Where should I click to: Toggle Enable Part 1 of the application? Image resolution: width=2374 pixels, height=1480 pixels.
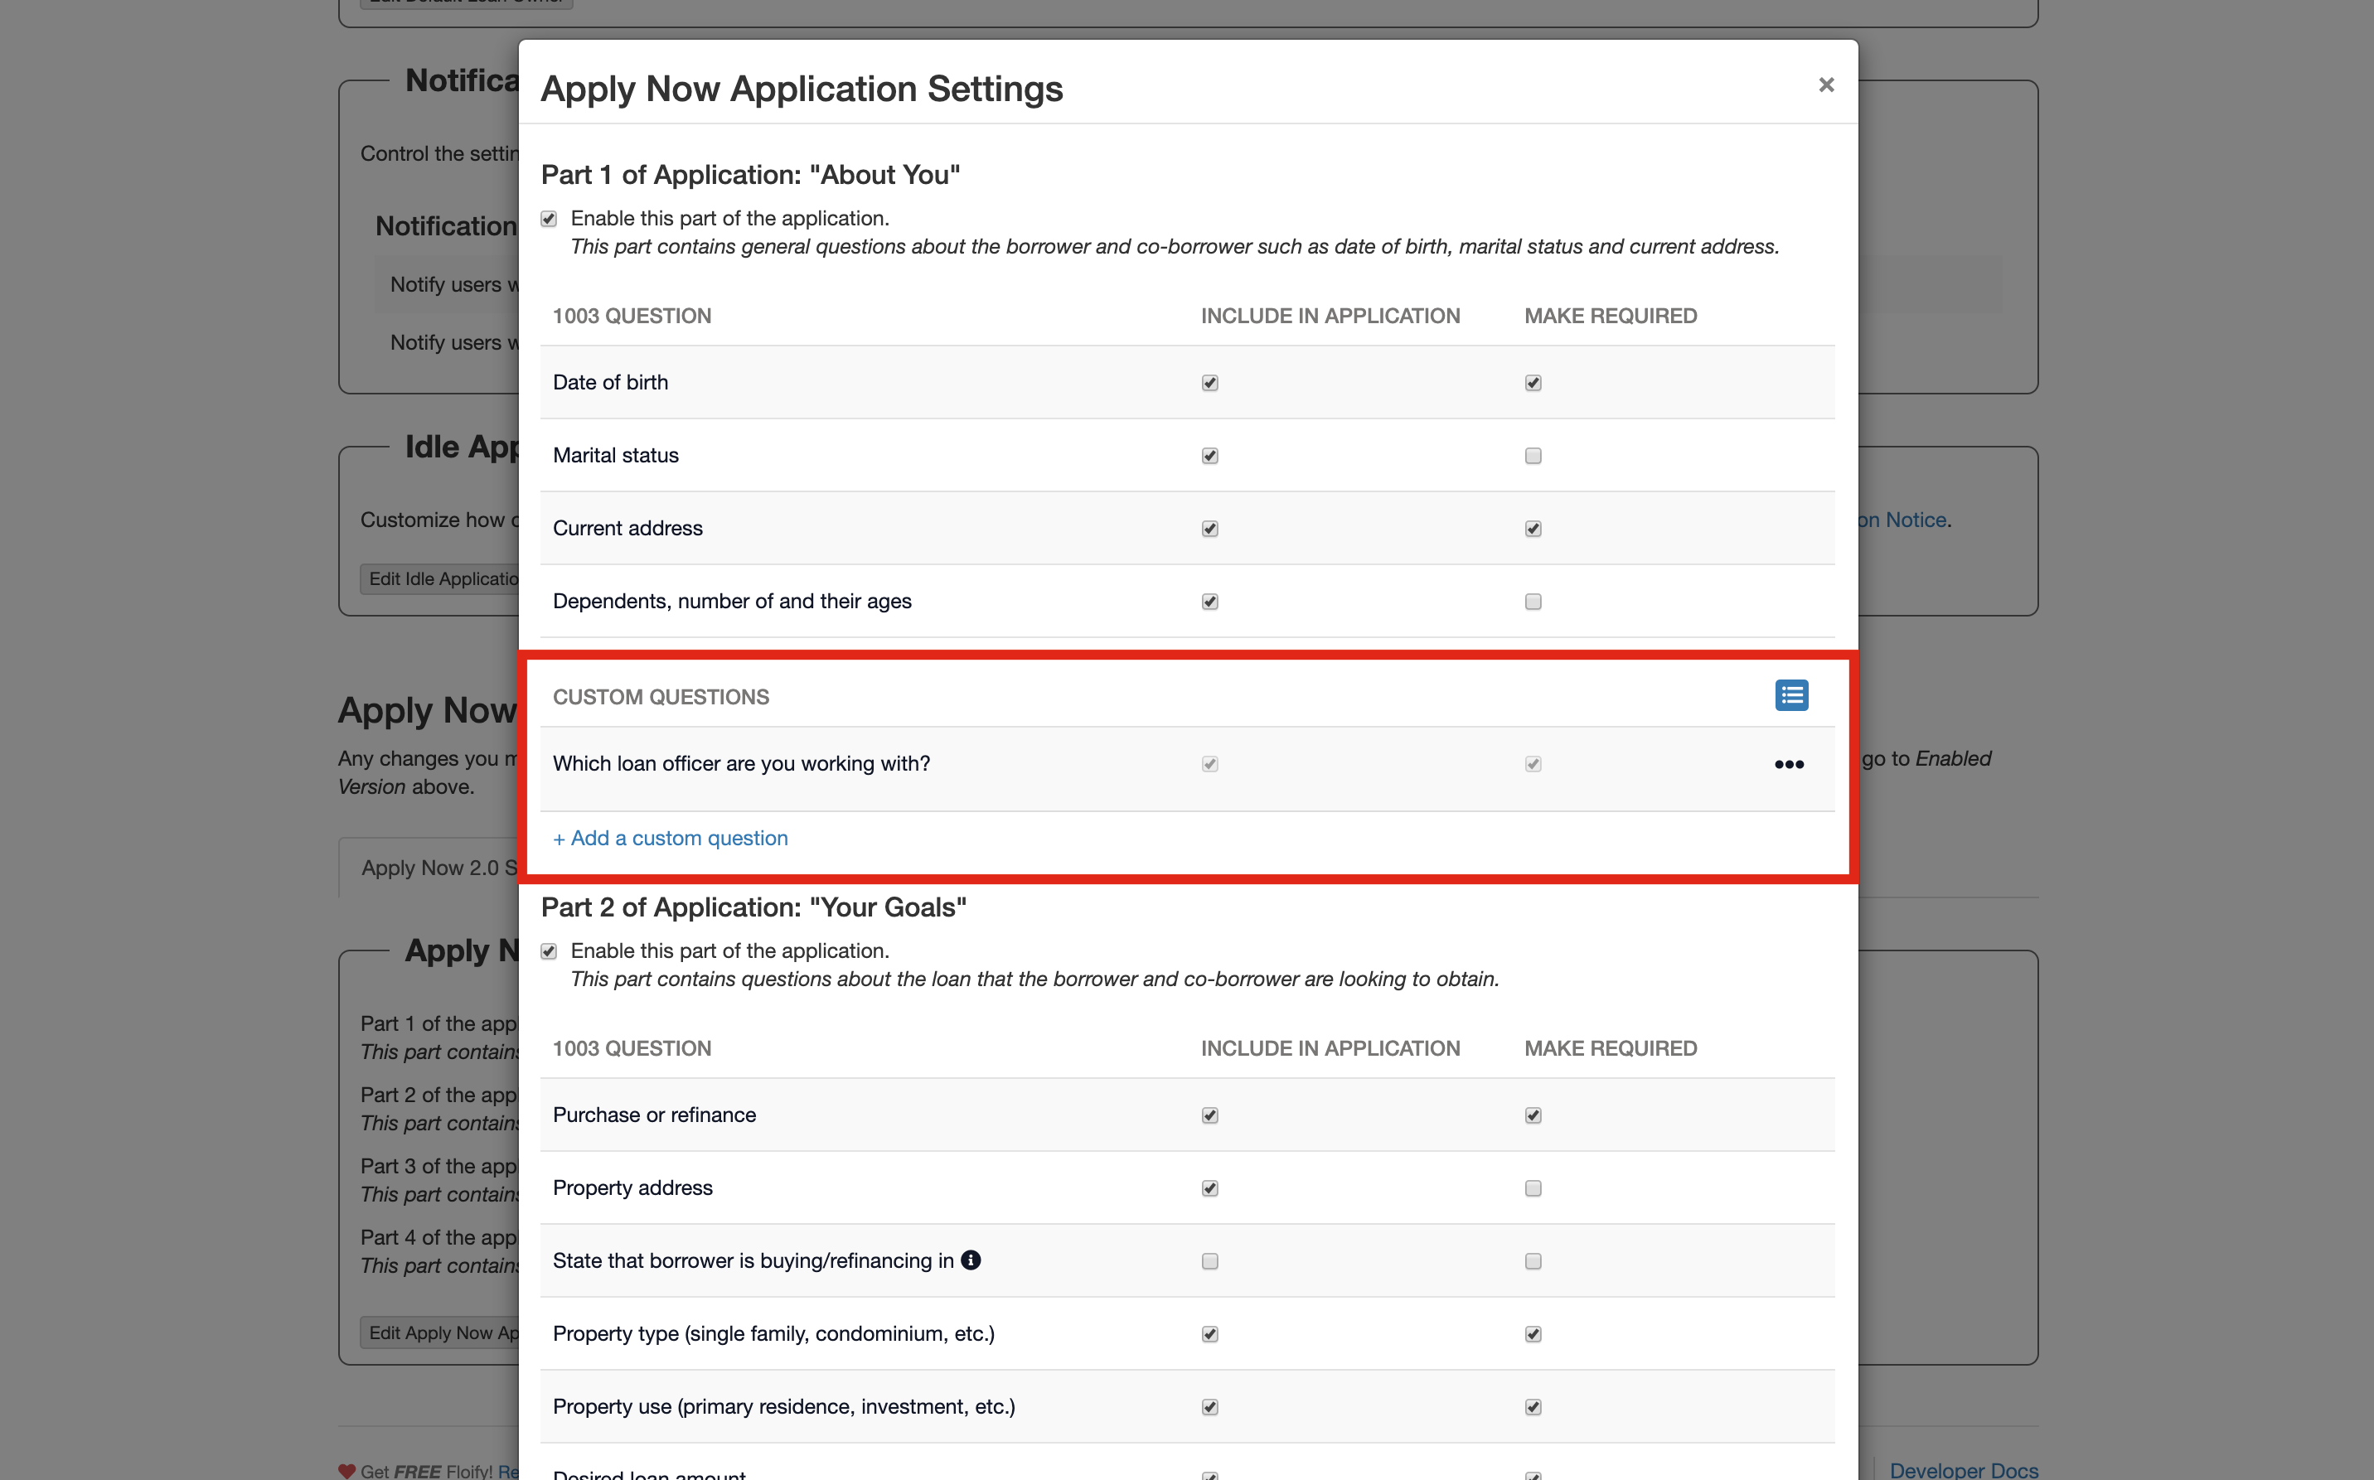point(550,220)
